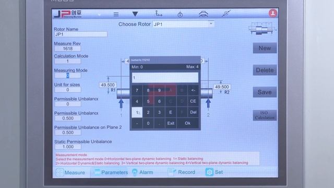This screenshot has height=188, width=334.
Task: Edit the Measure Rev value 1618
Action: pos(68,49)
